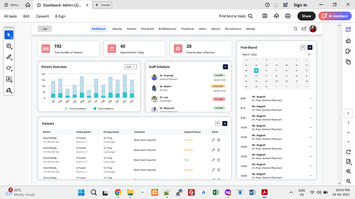
Task: Select the add comment tool
Action: pos(9,46)
